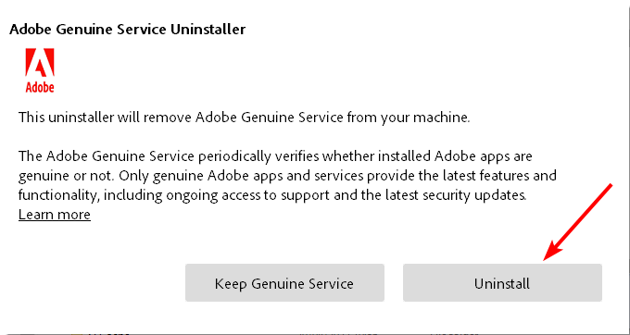Screen dimensions: 630x335
Task: Click the "genuine or not" text line
Action: 67,177
